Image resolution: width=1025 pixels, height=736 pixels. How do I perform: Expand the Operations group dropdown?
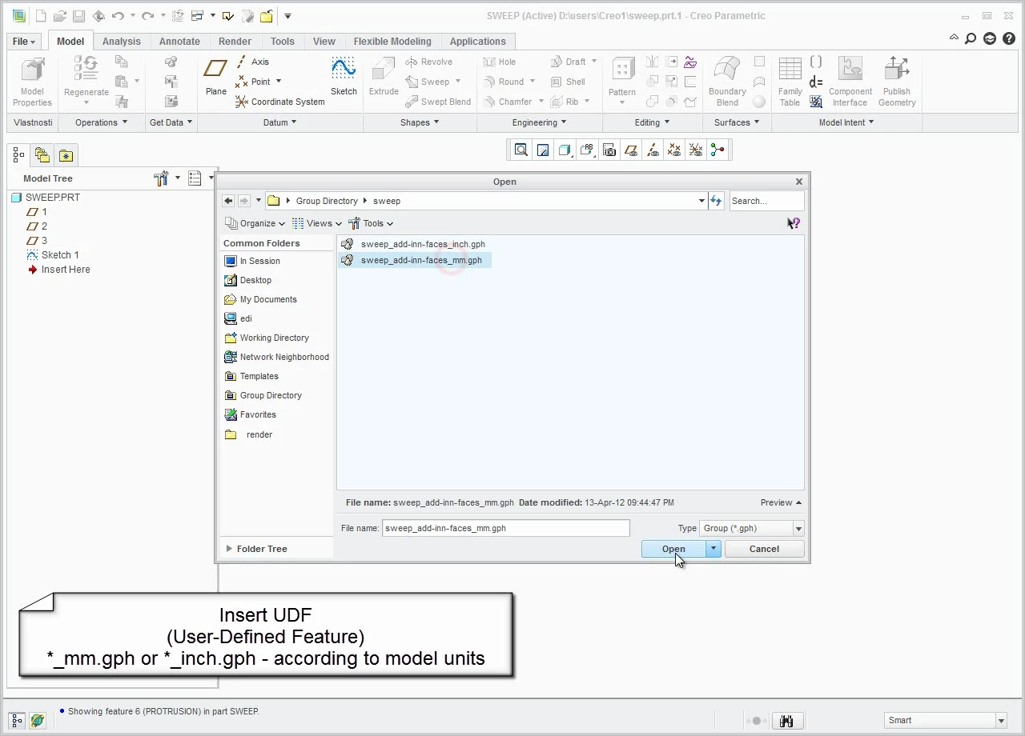101,122
